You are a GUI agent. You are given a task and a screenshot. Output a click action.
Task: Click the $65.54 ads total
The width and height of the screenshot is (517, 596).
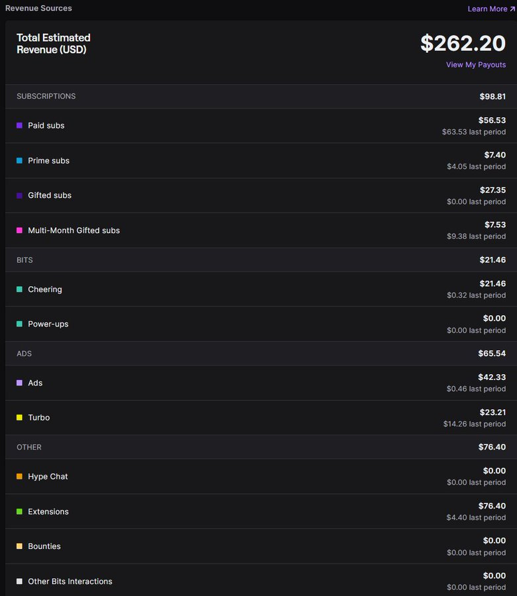tap(492, 354)
